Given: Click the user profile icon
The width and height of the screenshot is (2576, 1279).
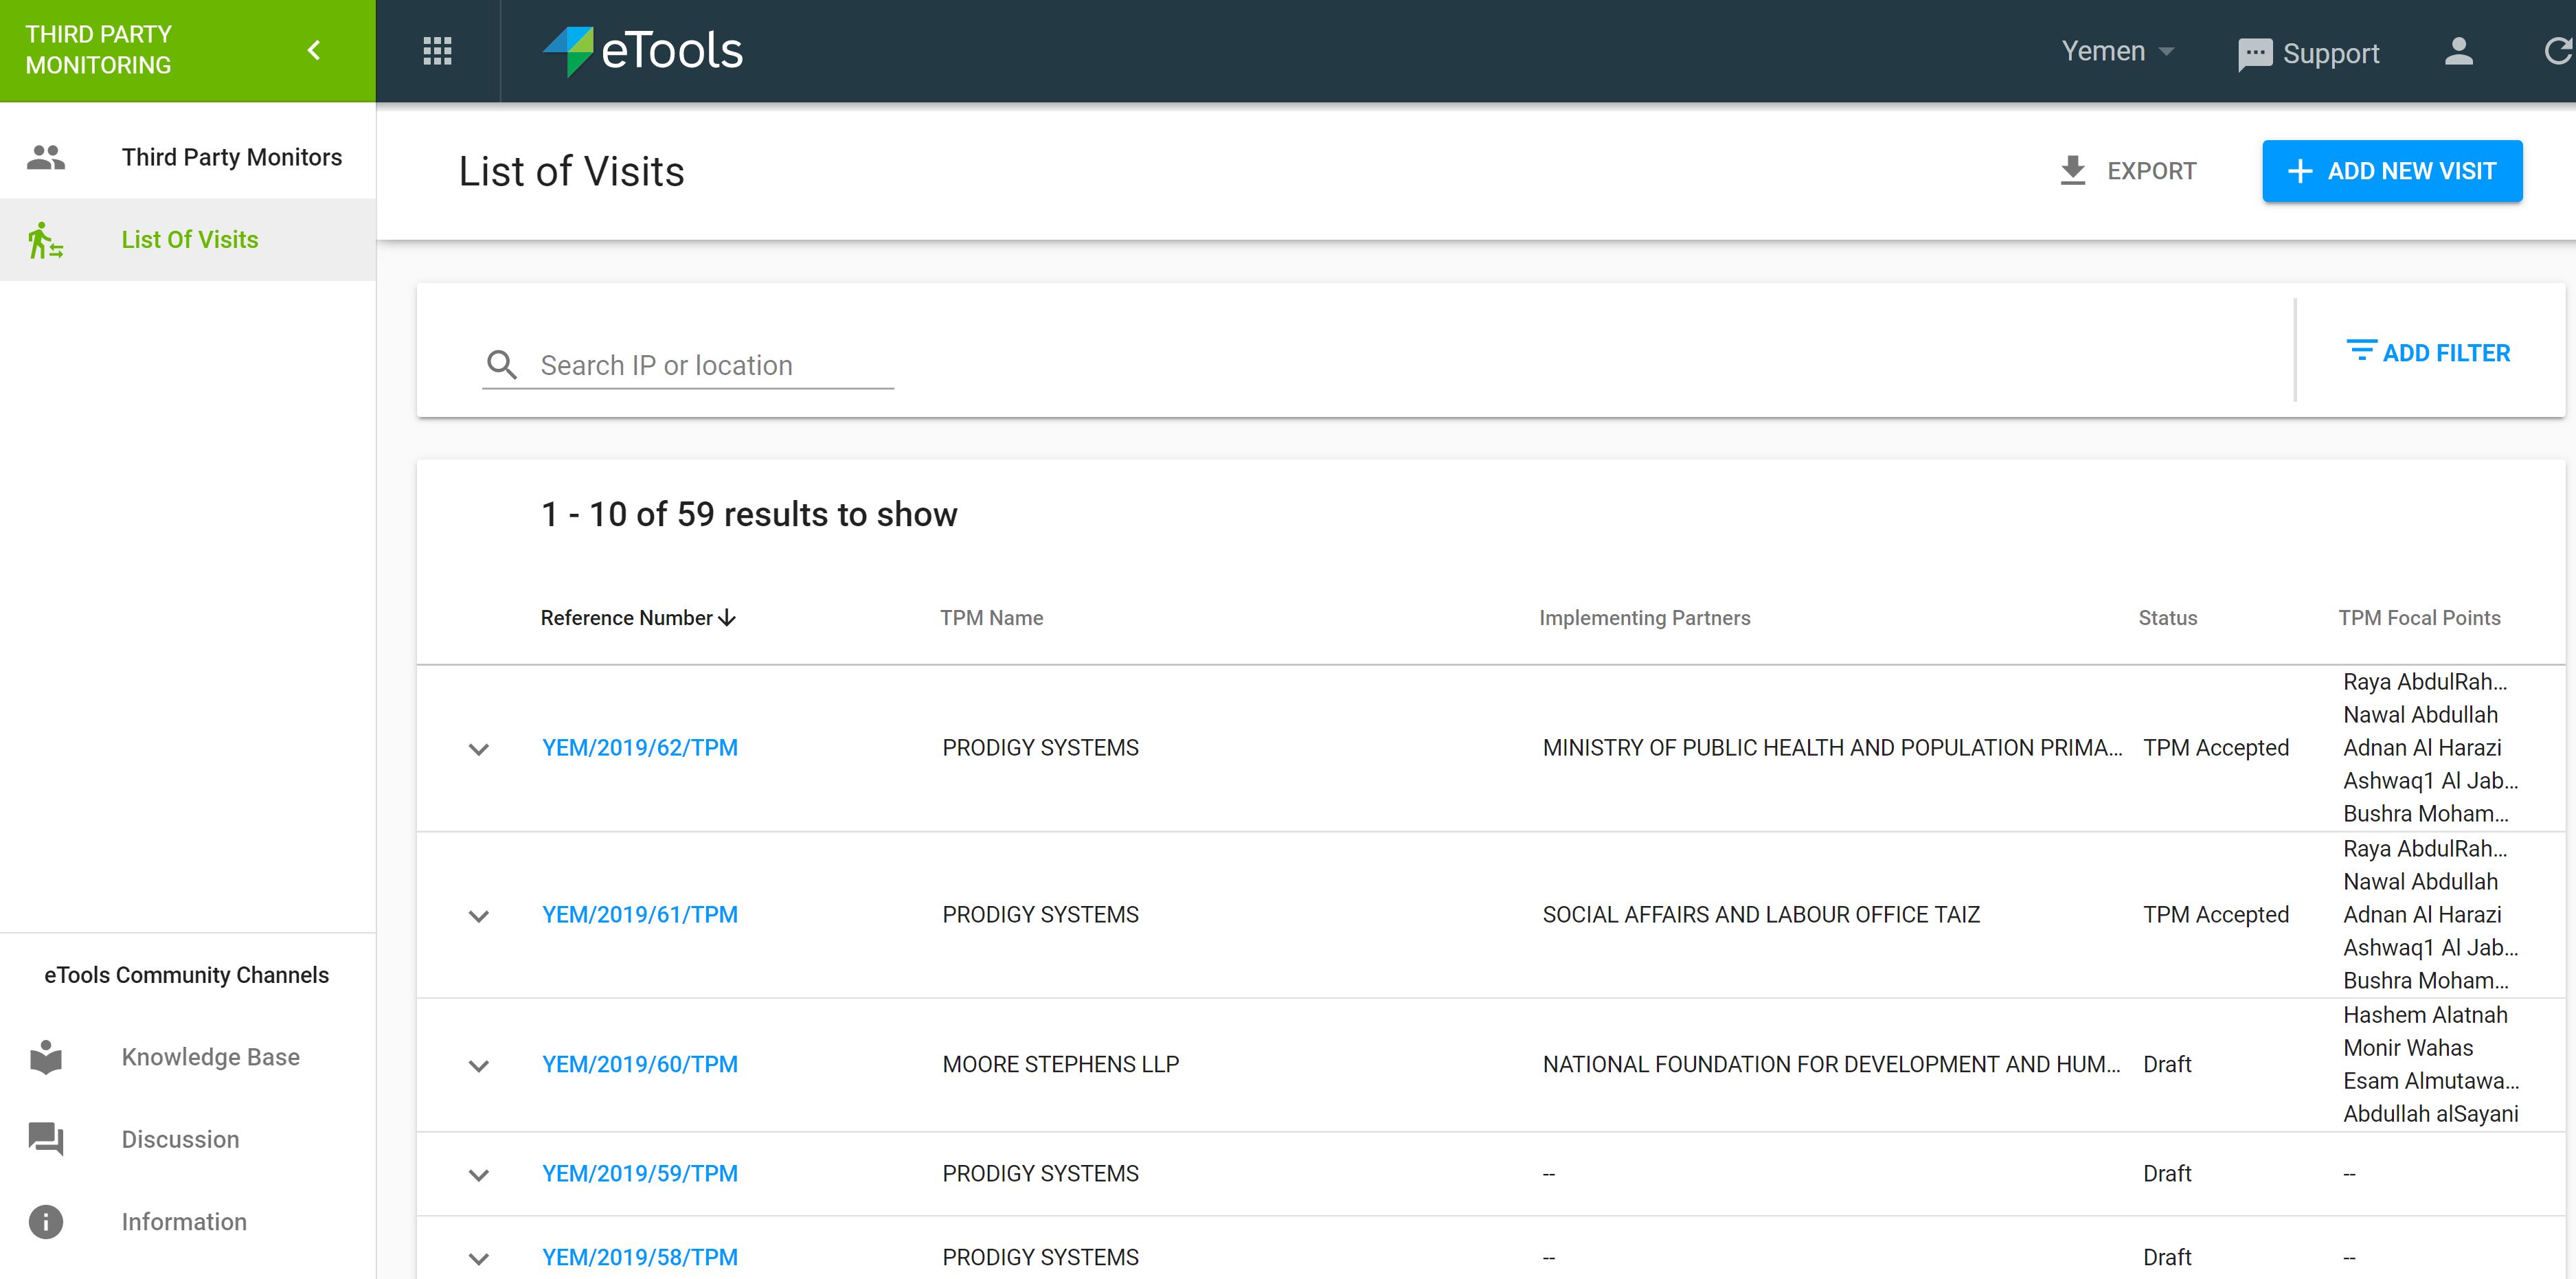Looking at the screenshot, I should coord(2458,51).
